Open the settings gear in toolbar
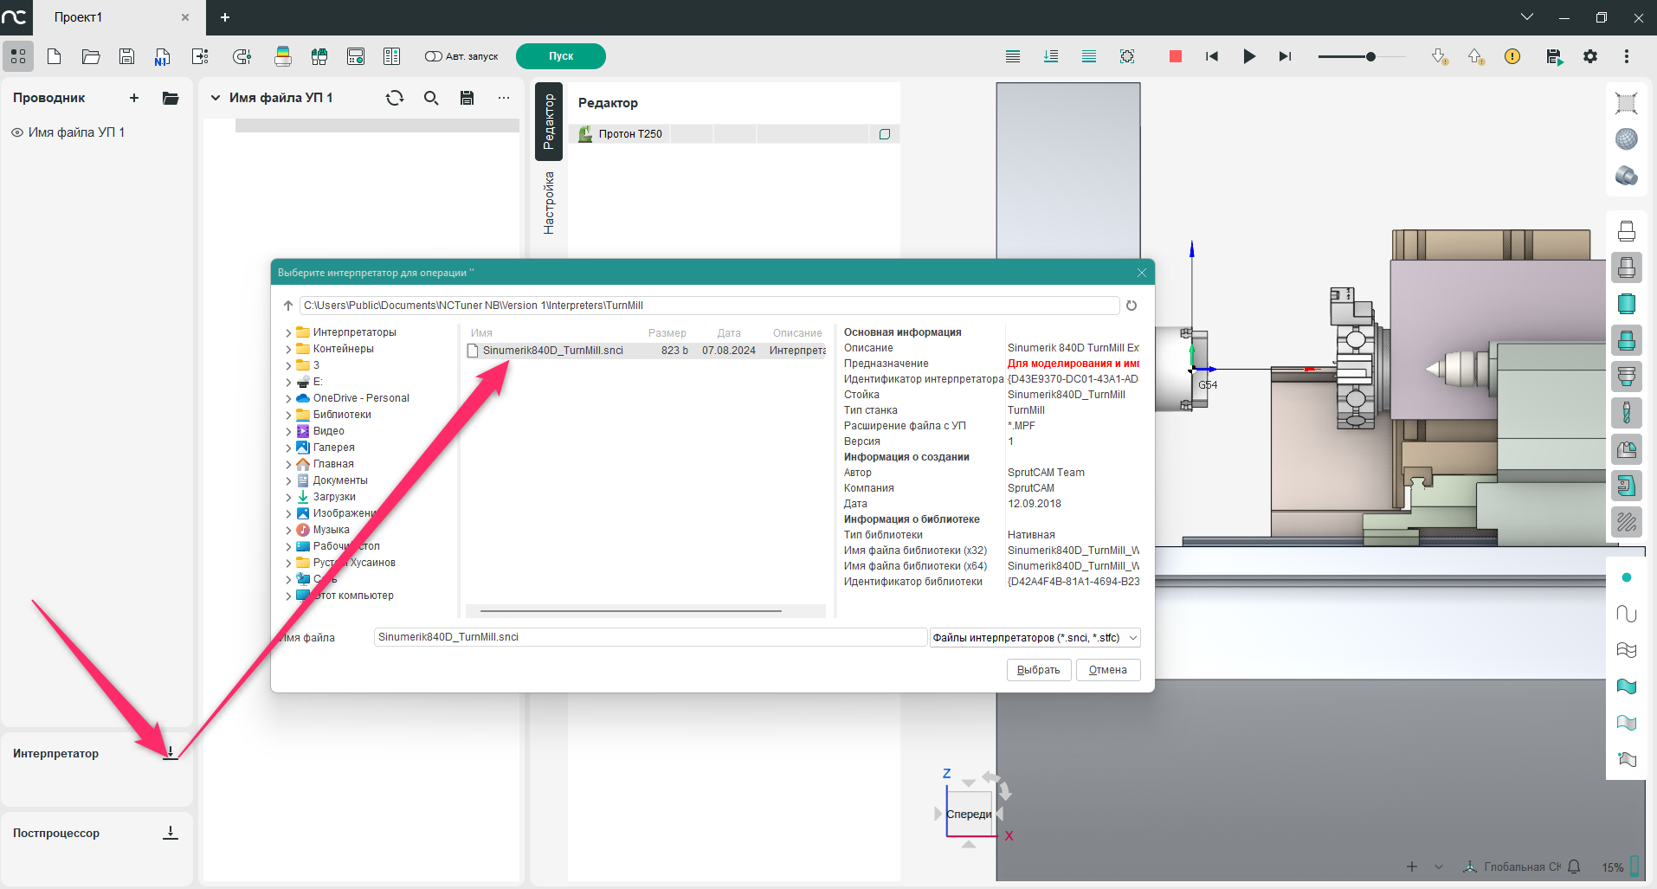Screen dimensions: 1657x889 [x=1590, y=56]
